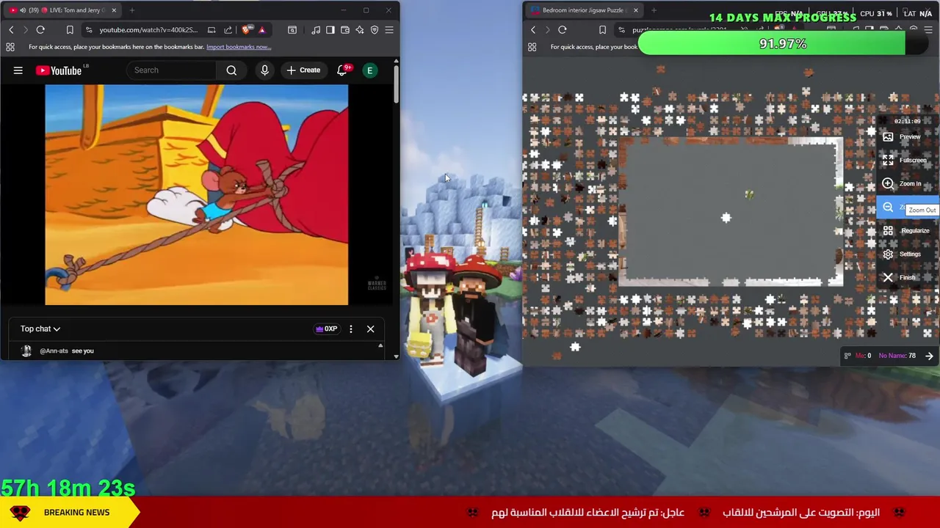Open Brave VPN shield icon
Screen dimensions: 940x528
pyautogui.click(x=375, y=30)
